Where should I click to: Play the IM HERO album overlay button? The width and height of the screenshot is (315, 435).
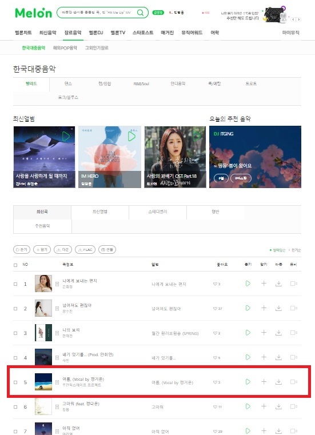pyautogui.click(x=131, y=136)
